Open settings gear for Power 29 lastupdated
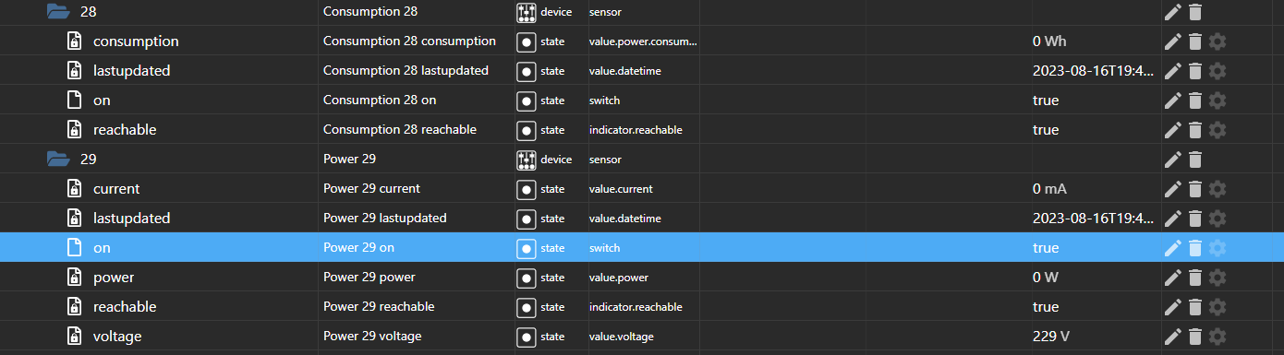The height and width of the screenshot is (355, 1284). [1217, 219]
